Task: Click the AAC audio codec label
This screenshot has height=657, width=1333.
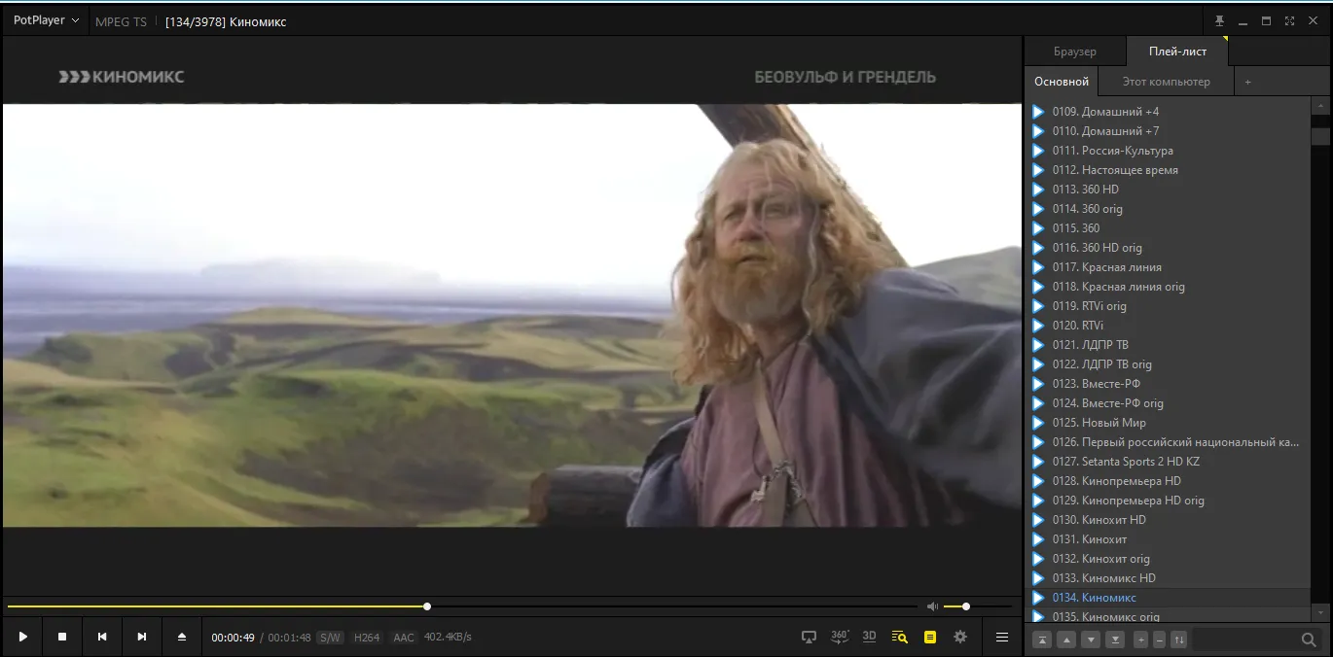Action: [x=404, y=638]
